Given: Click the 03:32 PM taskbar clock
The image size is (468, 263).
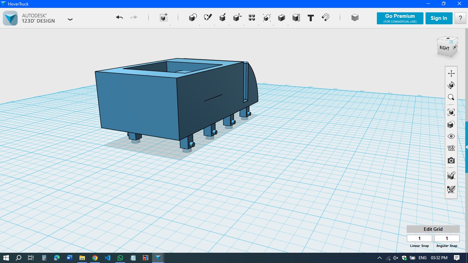Looking at the screenshot, I should tap(439, 258).
